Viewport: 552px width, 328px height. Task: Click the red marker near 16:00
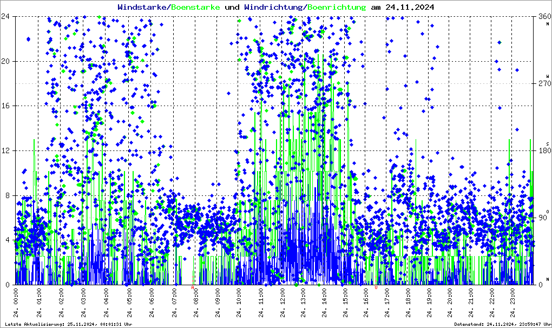[x=376, y=288]
